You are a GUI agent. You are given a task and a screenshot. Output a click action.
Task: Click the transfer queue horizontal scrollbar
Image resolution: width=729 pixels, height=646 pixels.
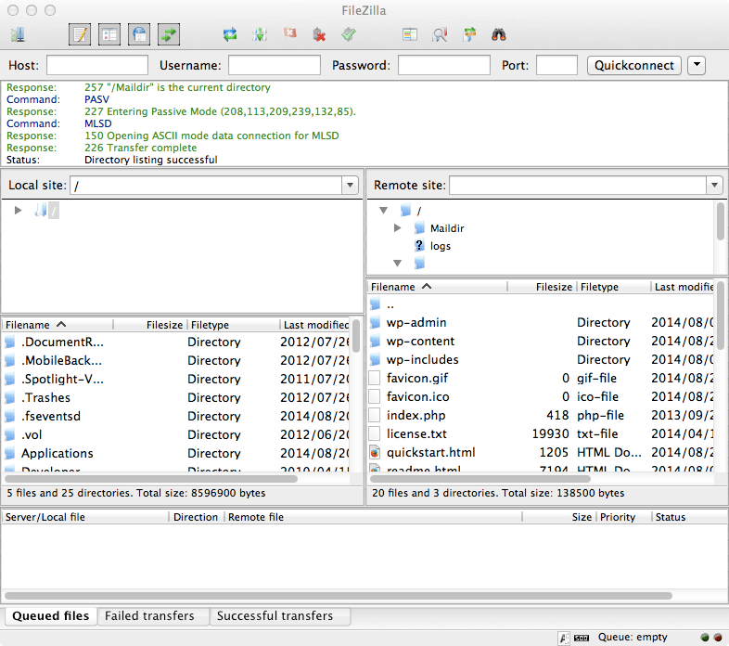[x=339, y=596]
